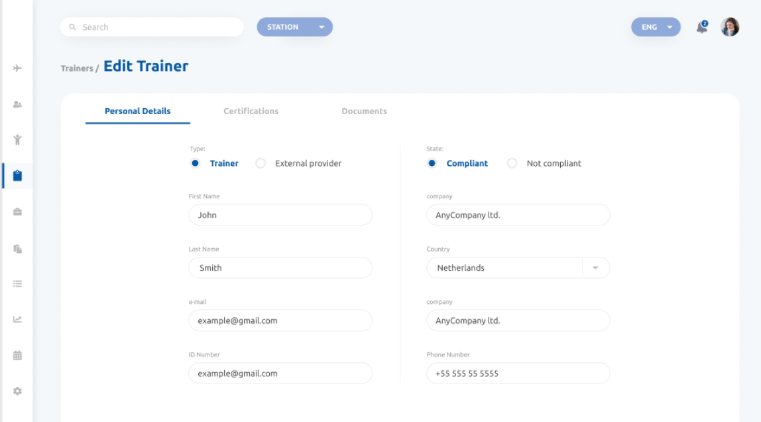Click the trainer person icon in sidebar
The height and width of the screenshot is (422, 761).
coord(17,140)
